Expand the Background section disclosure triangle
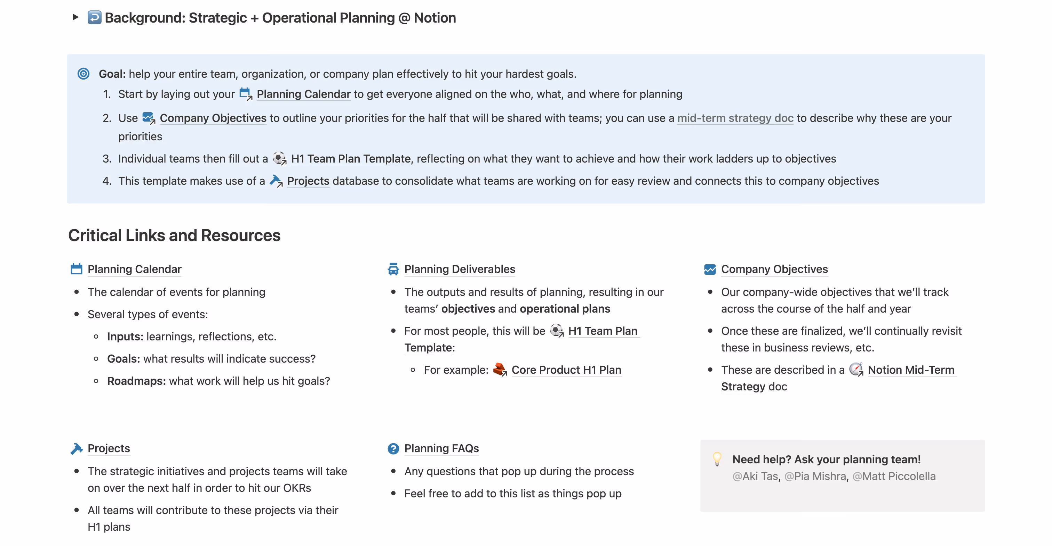The image size is (1052, 546). pos(75,17)
